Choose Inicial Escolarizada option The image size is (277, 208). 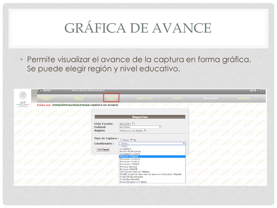tap(152, 179)
